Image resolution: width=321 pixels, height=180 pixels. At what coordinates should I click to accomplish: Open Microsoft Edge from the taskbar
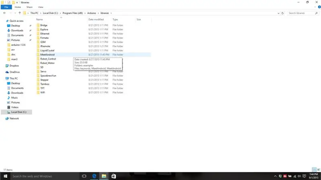pos(94,176)
